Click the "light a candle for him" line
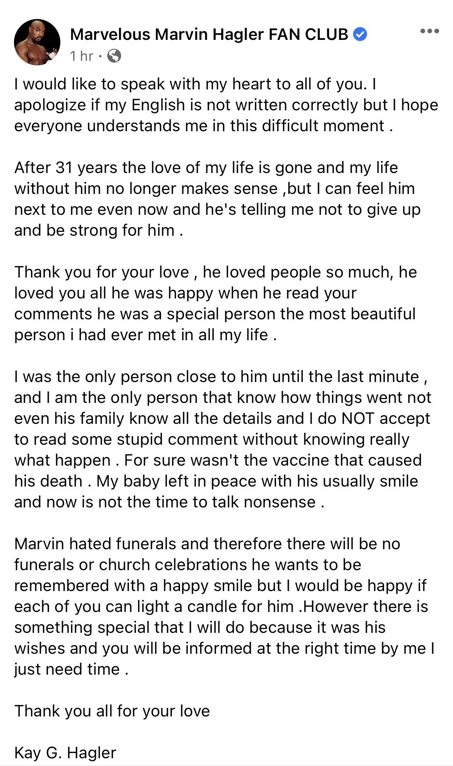453x766 pixels. coord(221,607)
